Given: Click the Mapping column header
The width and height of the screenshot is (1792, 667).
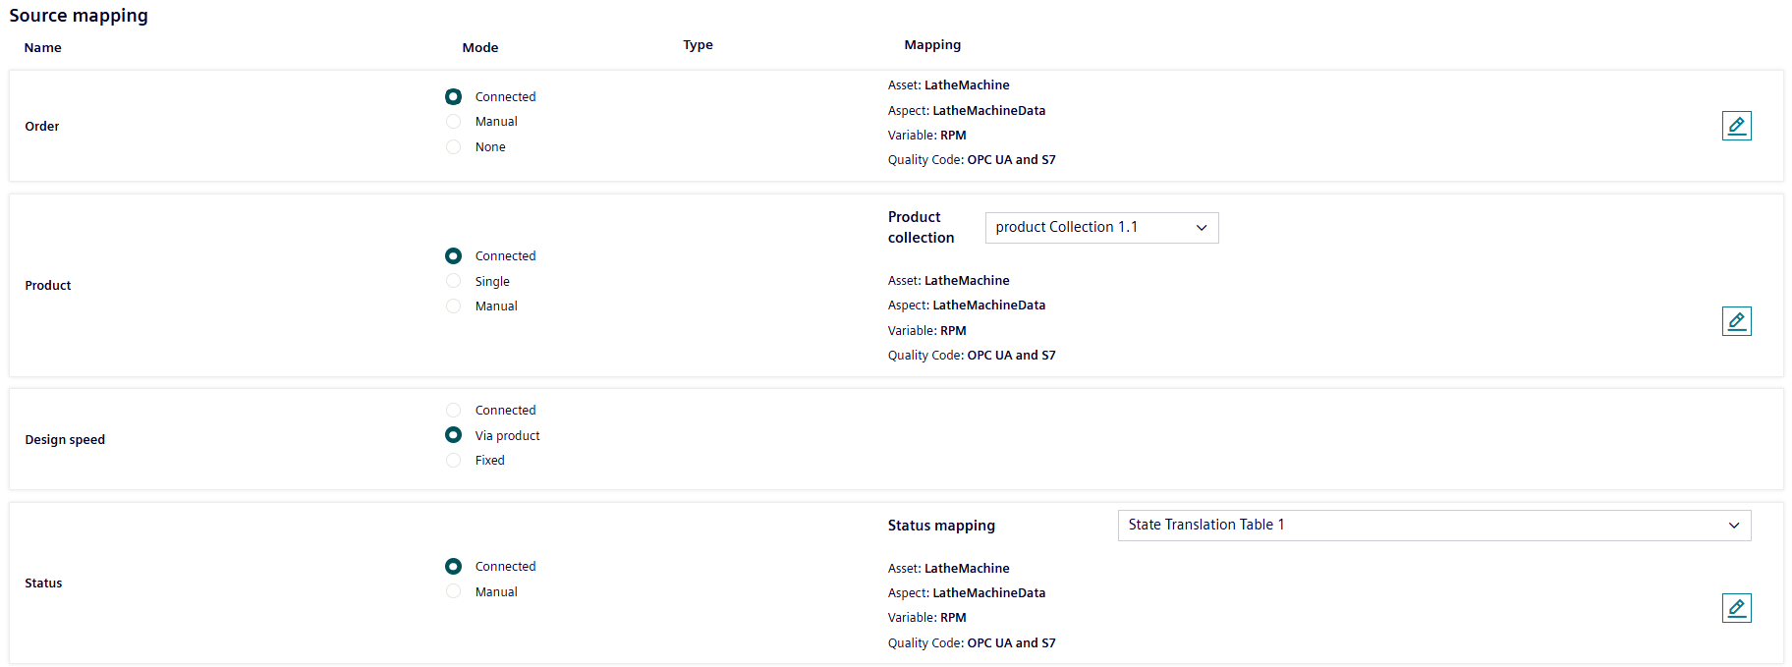Looking at the screenshot, I should click(932, 45).
